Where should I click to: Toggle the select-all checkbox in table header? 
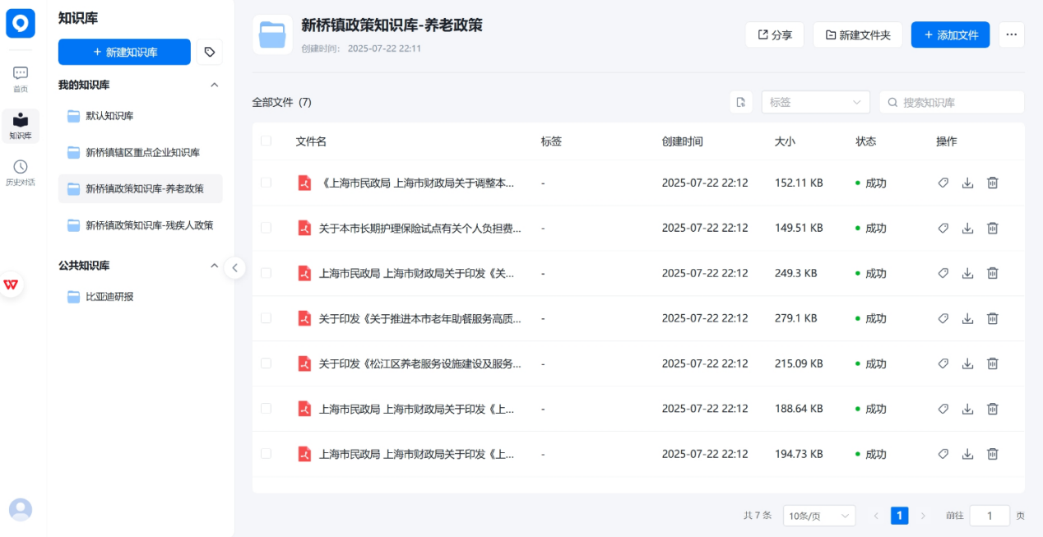coord(266,141)
